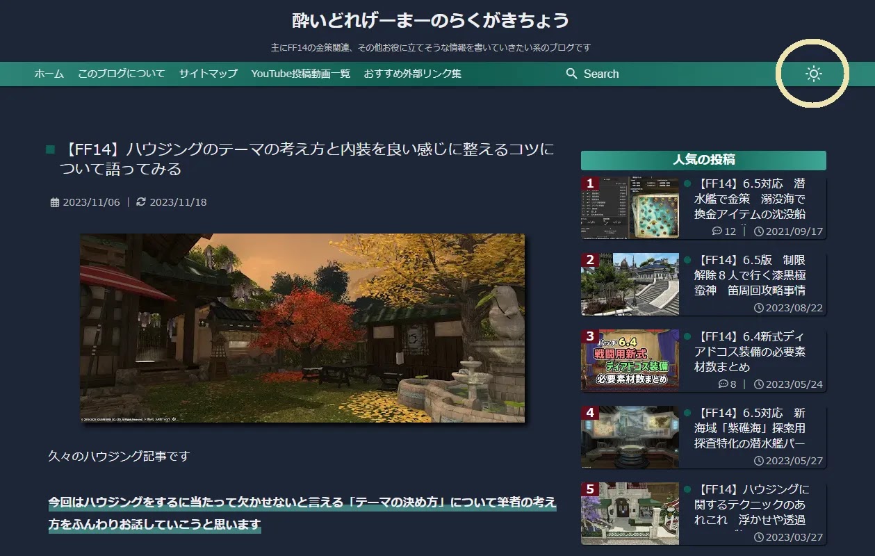The image size is (875, 556).
Task: Click clock icon beside 2023/08/22
Action: click(x=759, y=308)
